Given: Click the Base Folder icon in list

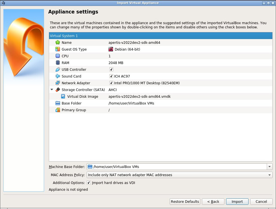Looking at the screenshot, I should point(58,103).
